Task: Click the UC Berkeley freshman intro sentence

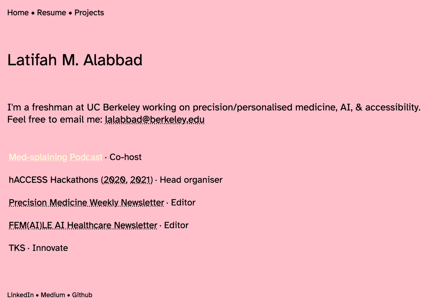Action: (x=214, y=107)
